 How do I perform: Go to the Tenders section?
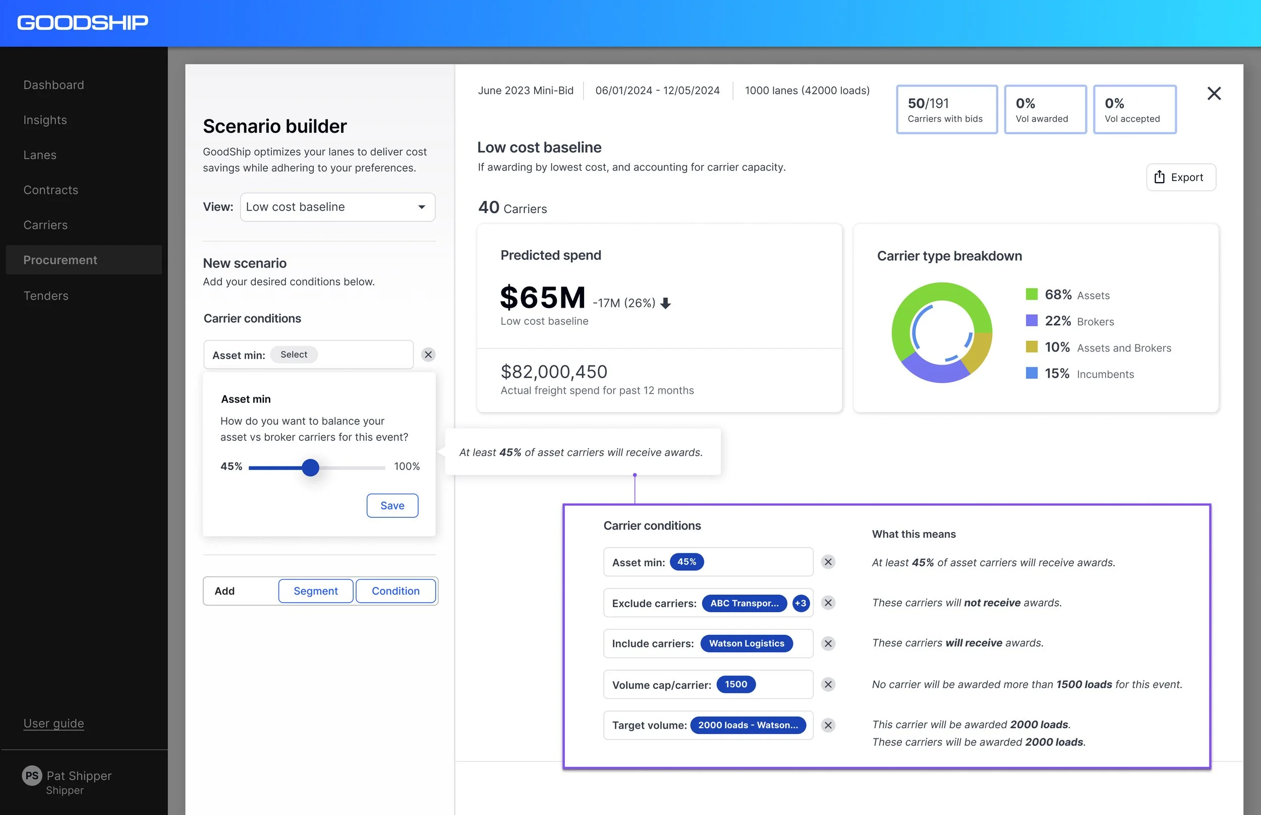tap(46, 296)
